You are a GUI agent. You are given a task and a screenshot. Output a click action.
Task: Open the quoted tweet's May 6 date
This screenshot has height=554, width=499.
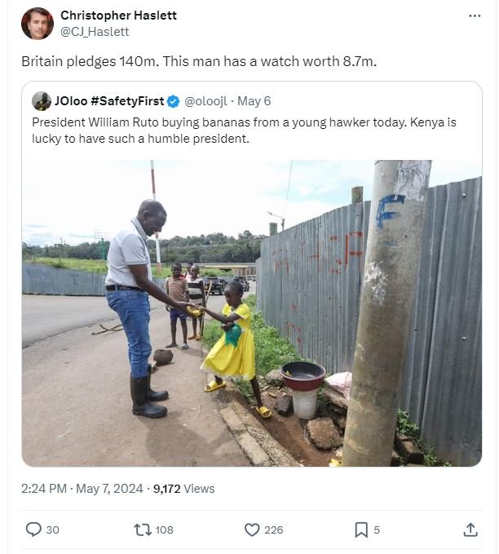(x=254, y=101)
